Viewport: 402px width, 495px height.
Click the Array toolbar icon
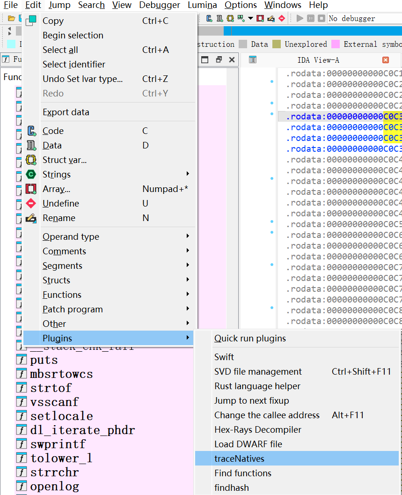click(260, 18)
